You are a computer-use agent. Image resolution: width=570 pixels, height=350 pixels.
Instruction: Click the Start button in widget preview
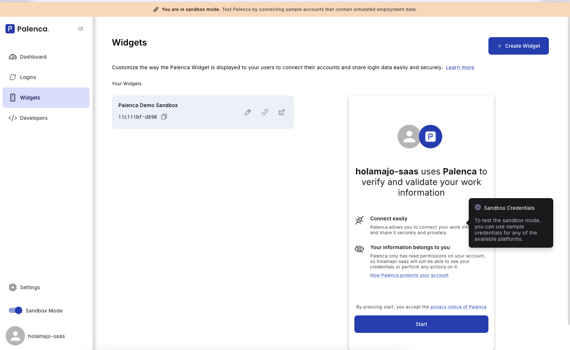[421, 324]
